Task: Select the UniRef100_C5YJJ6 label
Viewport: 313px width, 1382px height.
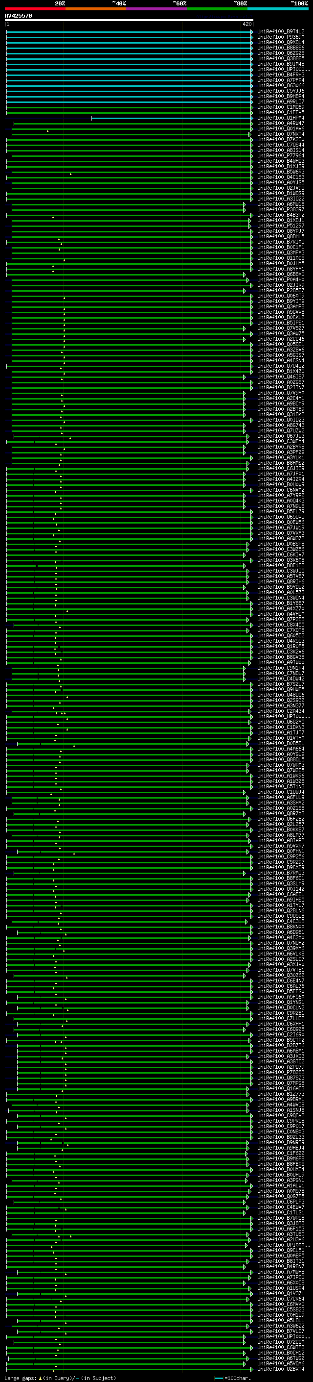Action: [281, 91]
